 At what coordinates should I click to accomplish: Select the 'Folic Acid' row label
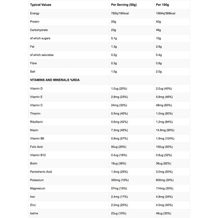tap(37, 147)
